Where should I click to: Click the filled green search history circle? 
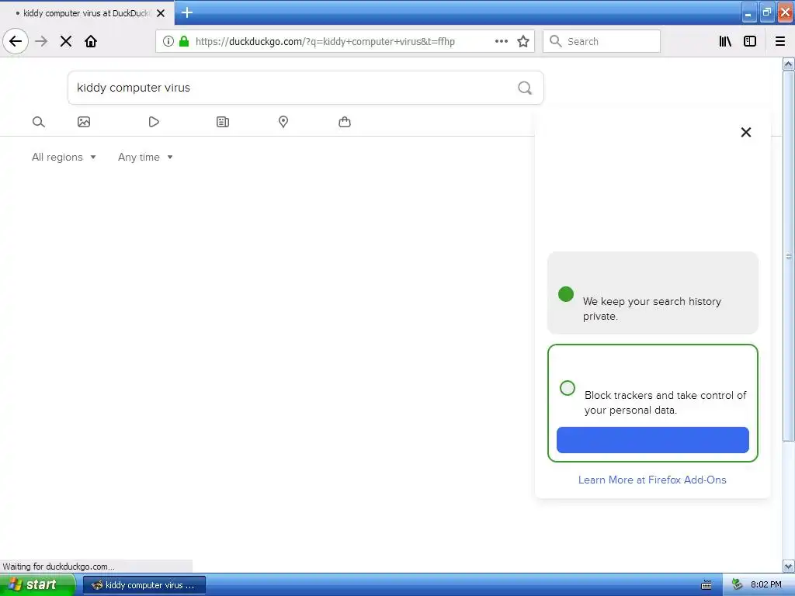tap(566, 294)
